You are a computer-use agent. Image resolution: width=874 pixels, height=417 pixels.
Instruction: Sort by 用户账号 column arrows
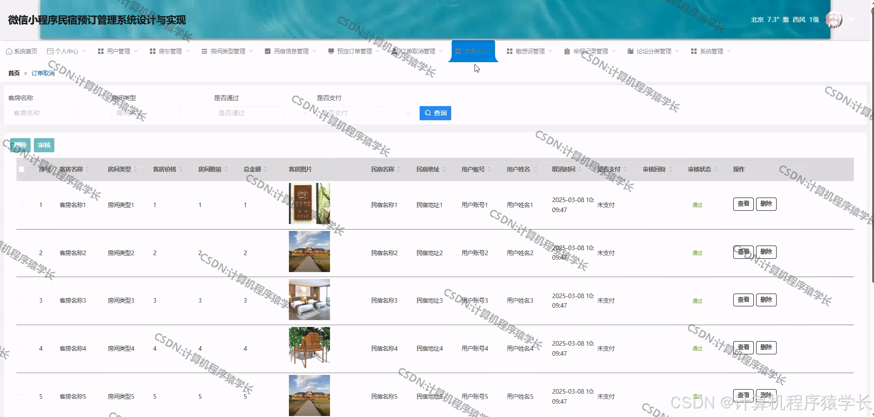pyautogui.click(x=489, y=169)
